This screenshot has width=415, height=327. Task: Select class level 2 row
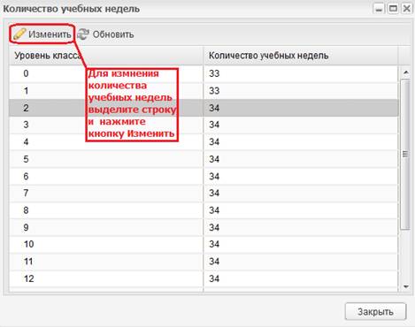204,108
